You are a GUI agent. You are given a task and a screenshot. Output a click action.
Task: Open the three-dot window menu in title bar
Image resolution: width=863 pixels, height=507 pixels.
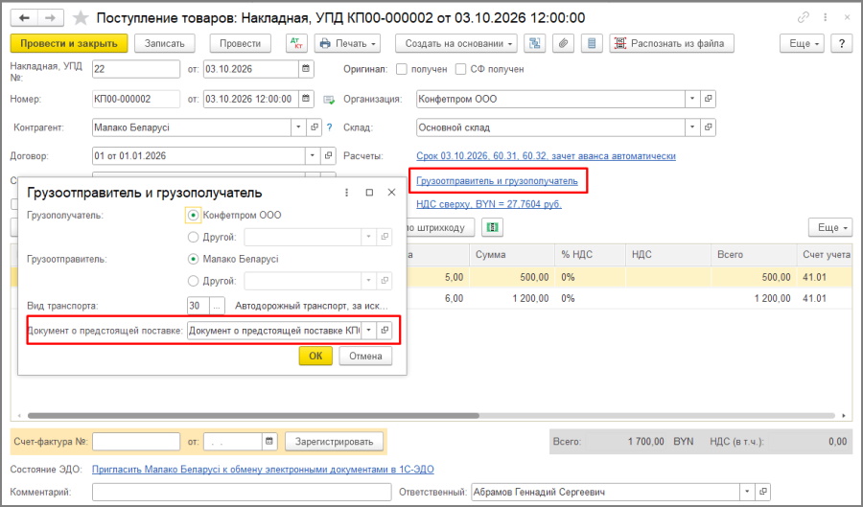coord(826,17)
